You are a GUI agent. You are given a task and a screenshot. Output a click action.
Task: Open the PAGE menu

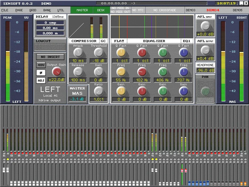tap(19, 10)
